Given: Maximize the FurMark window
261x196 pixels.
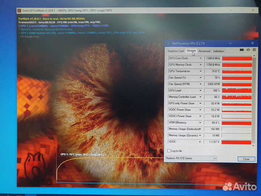Looking at the screenshot, I should click(242, 10).
